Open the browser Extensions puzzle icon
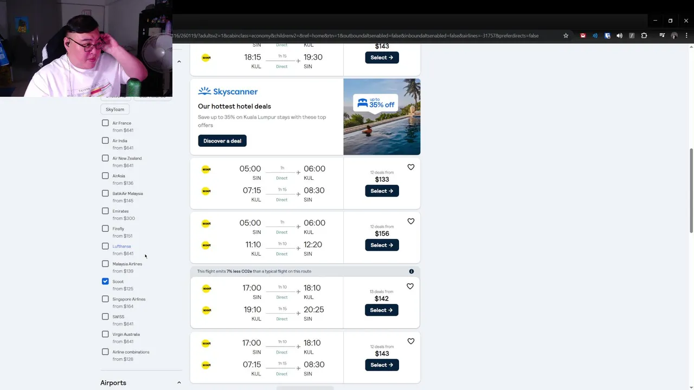The width and height of the screenshot is (694, 390). click(644, 36)
